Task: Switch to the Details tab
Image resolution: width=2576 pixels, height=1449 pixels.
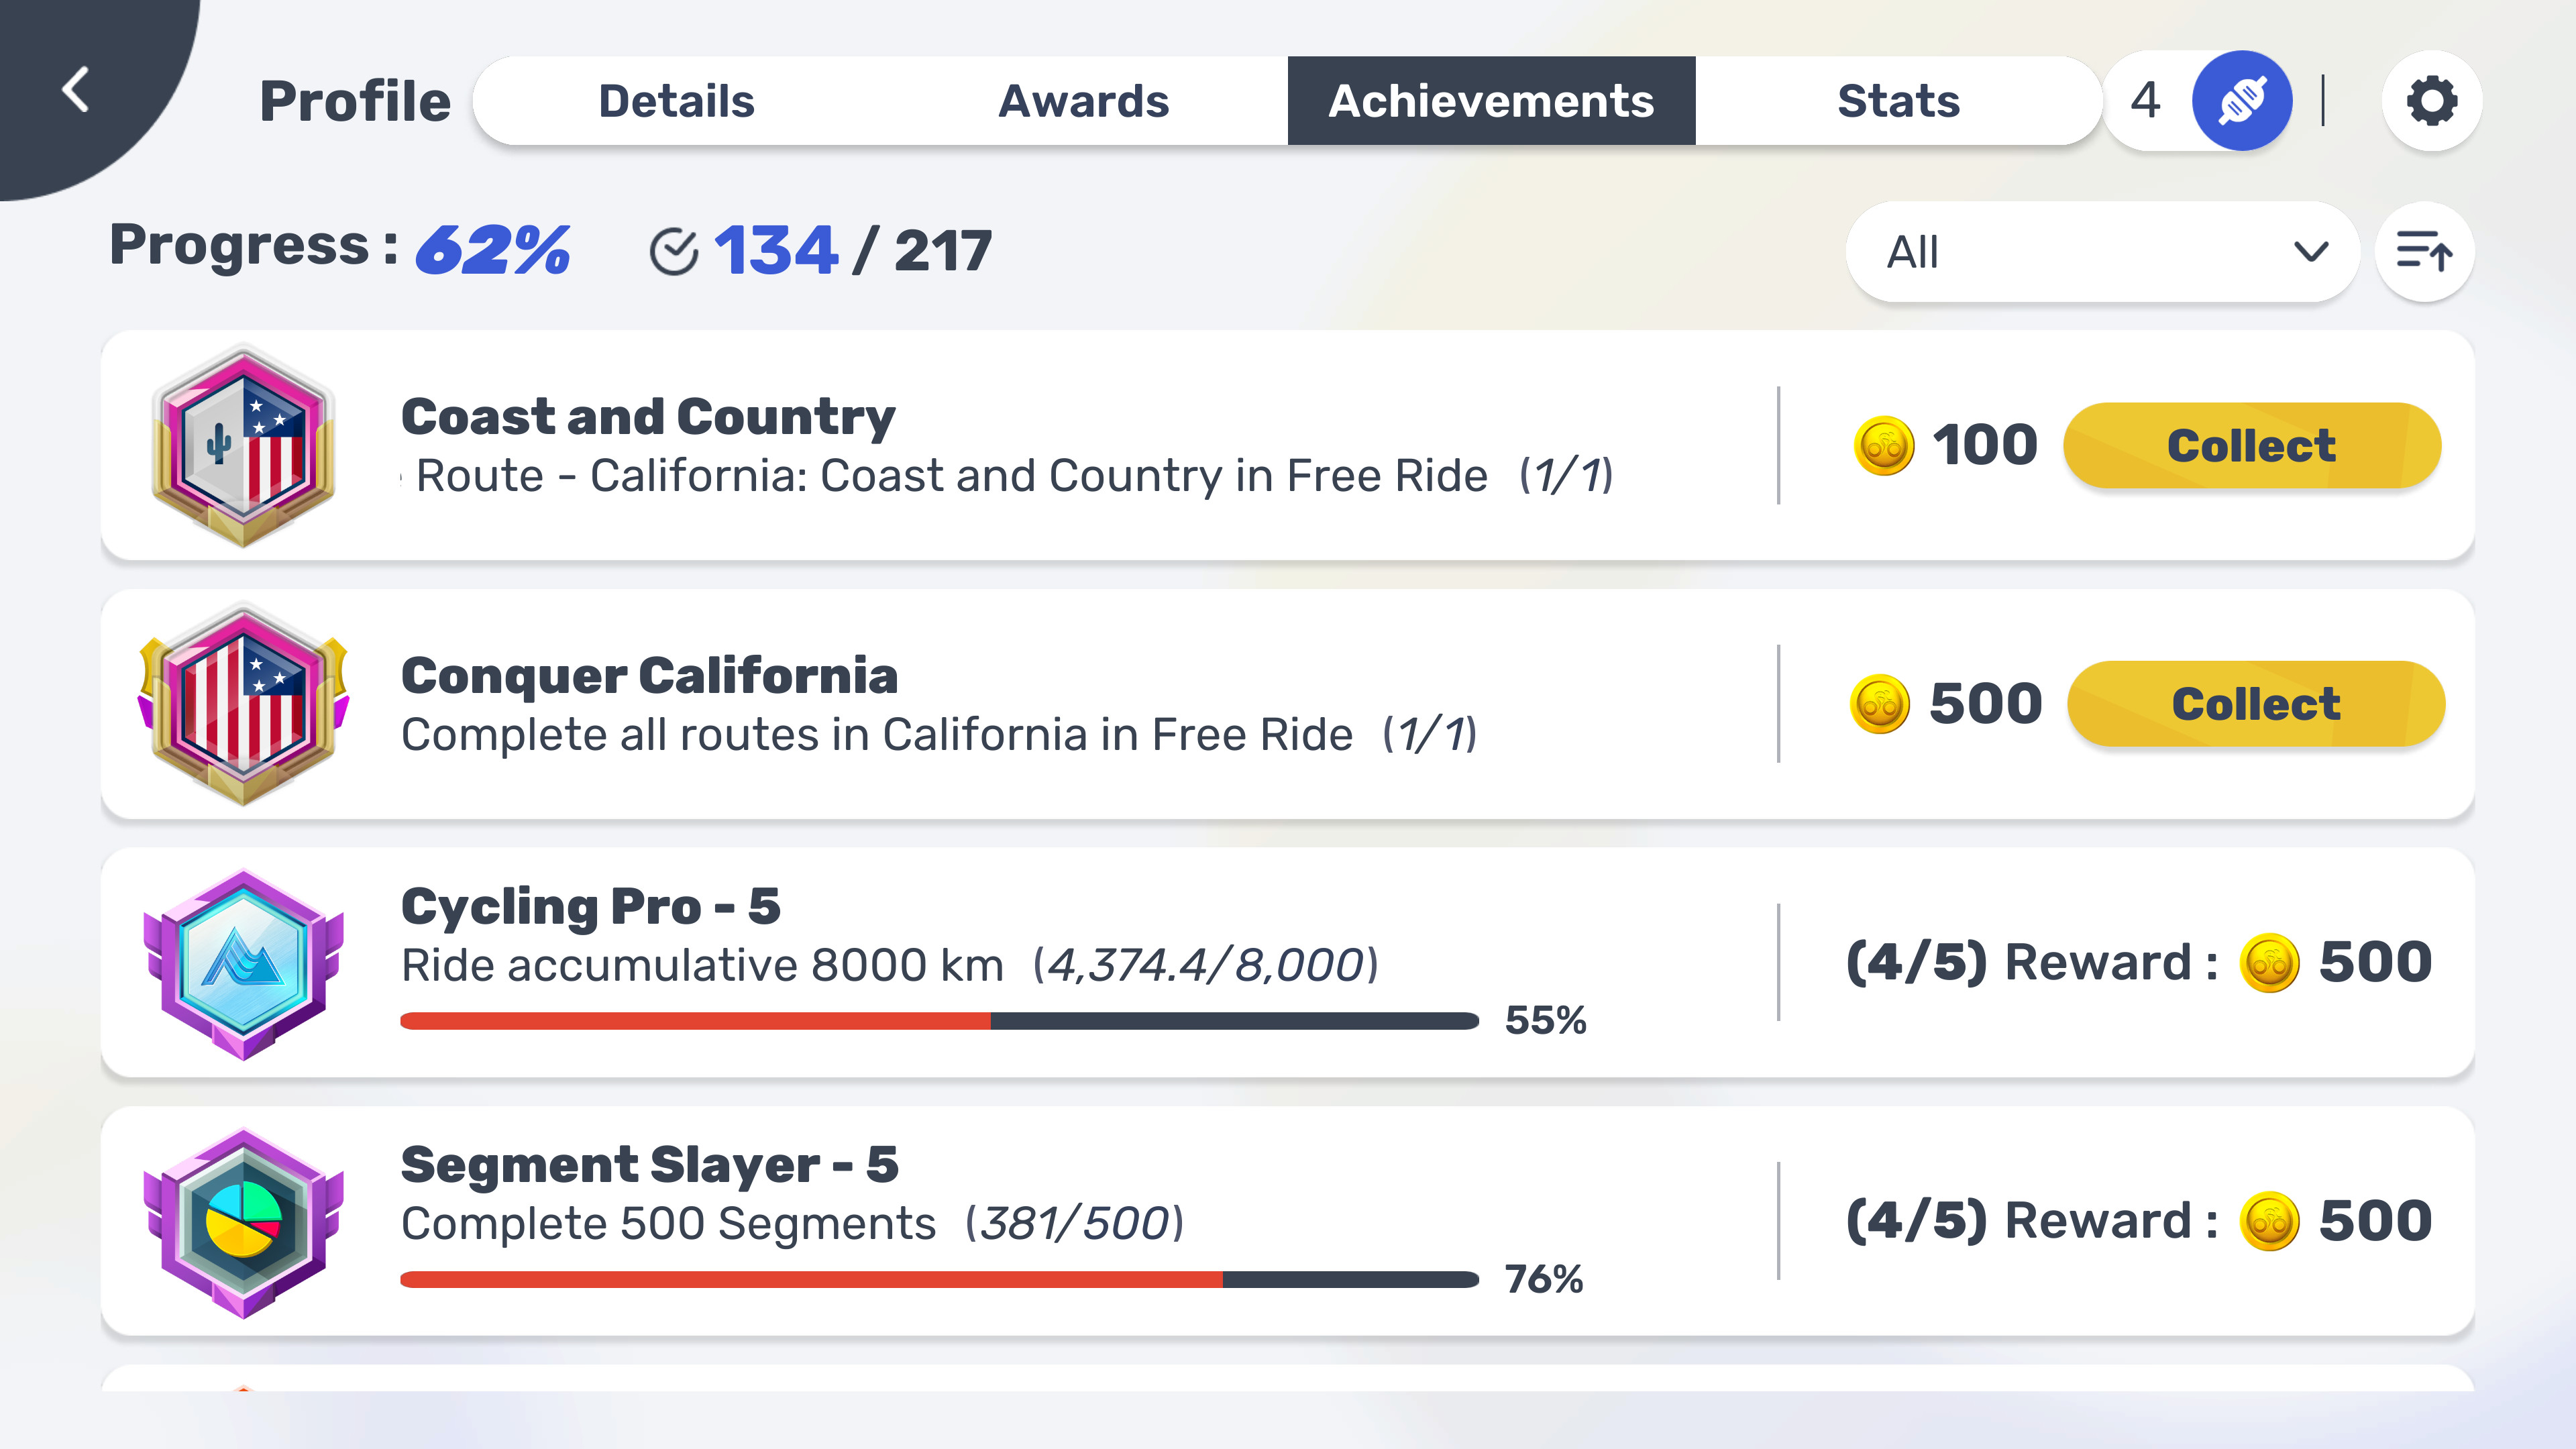Action: click(x=676, y=101)
